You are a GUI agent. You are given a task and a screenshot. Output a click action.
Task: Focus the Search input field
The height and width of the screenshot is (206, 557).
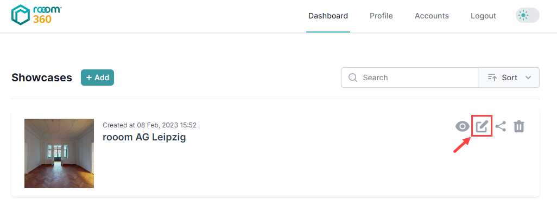tap(409, 78)
